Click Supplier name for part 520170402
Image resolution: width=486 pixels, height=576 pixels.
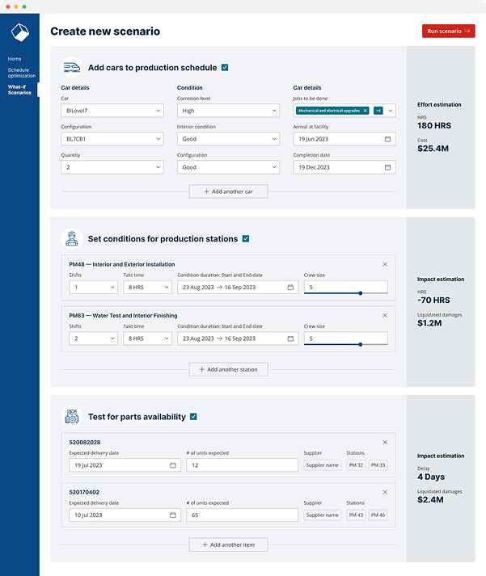pos(323,515)
